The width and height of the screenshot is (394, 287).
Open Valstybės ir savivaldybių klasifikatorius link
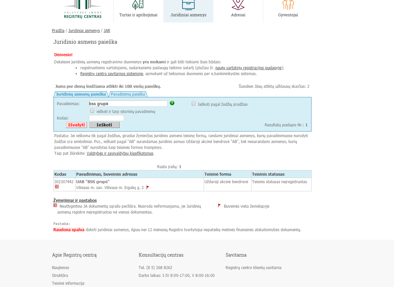120,153
